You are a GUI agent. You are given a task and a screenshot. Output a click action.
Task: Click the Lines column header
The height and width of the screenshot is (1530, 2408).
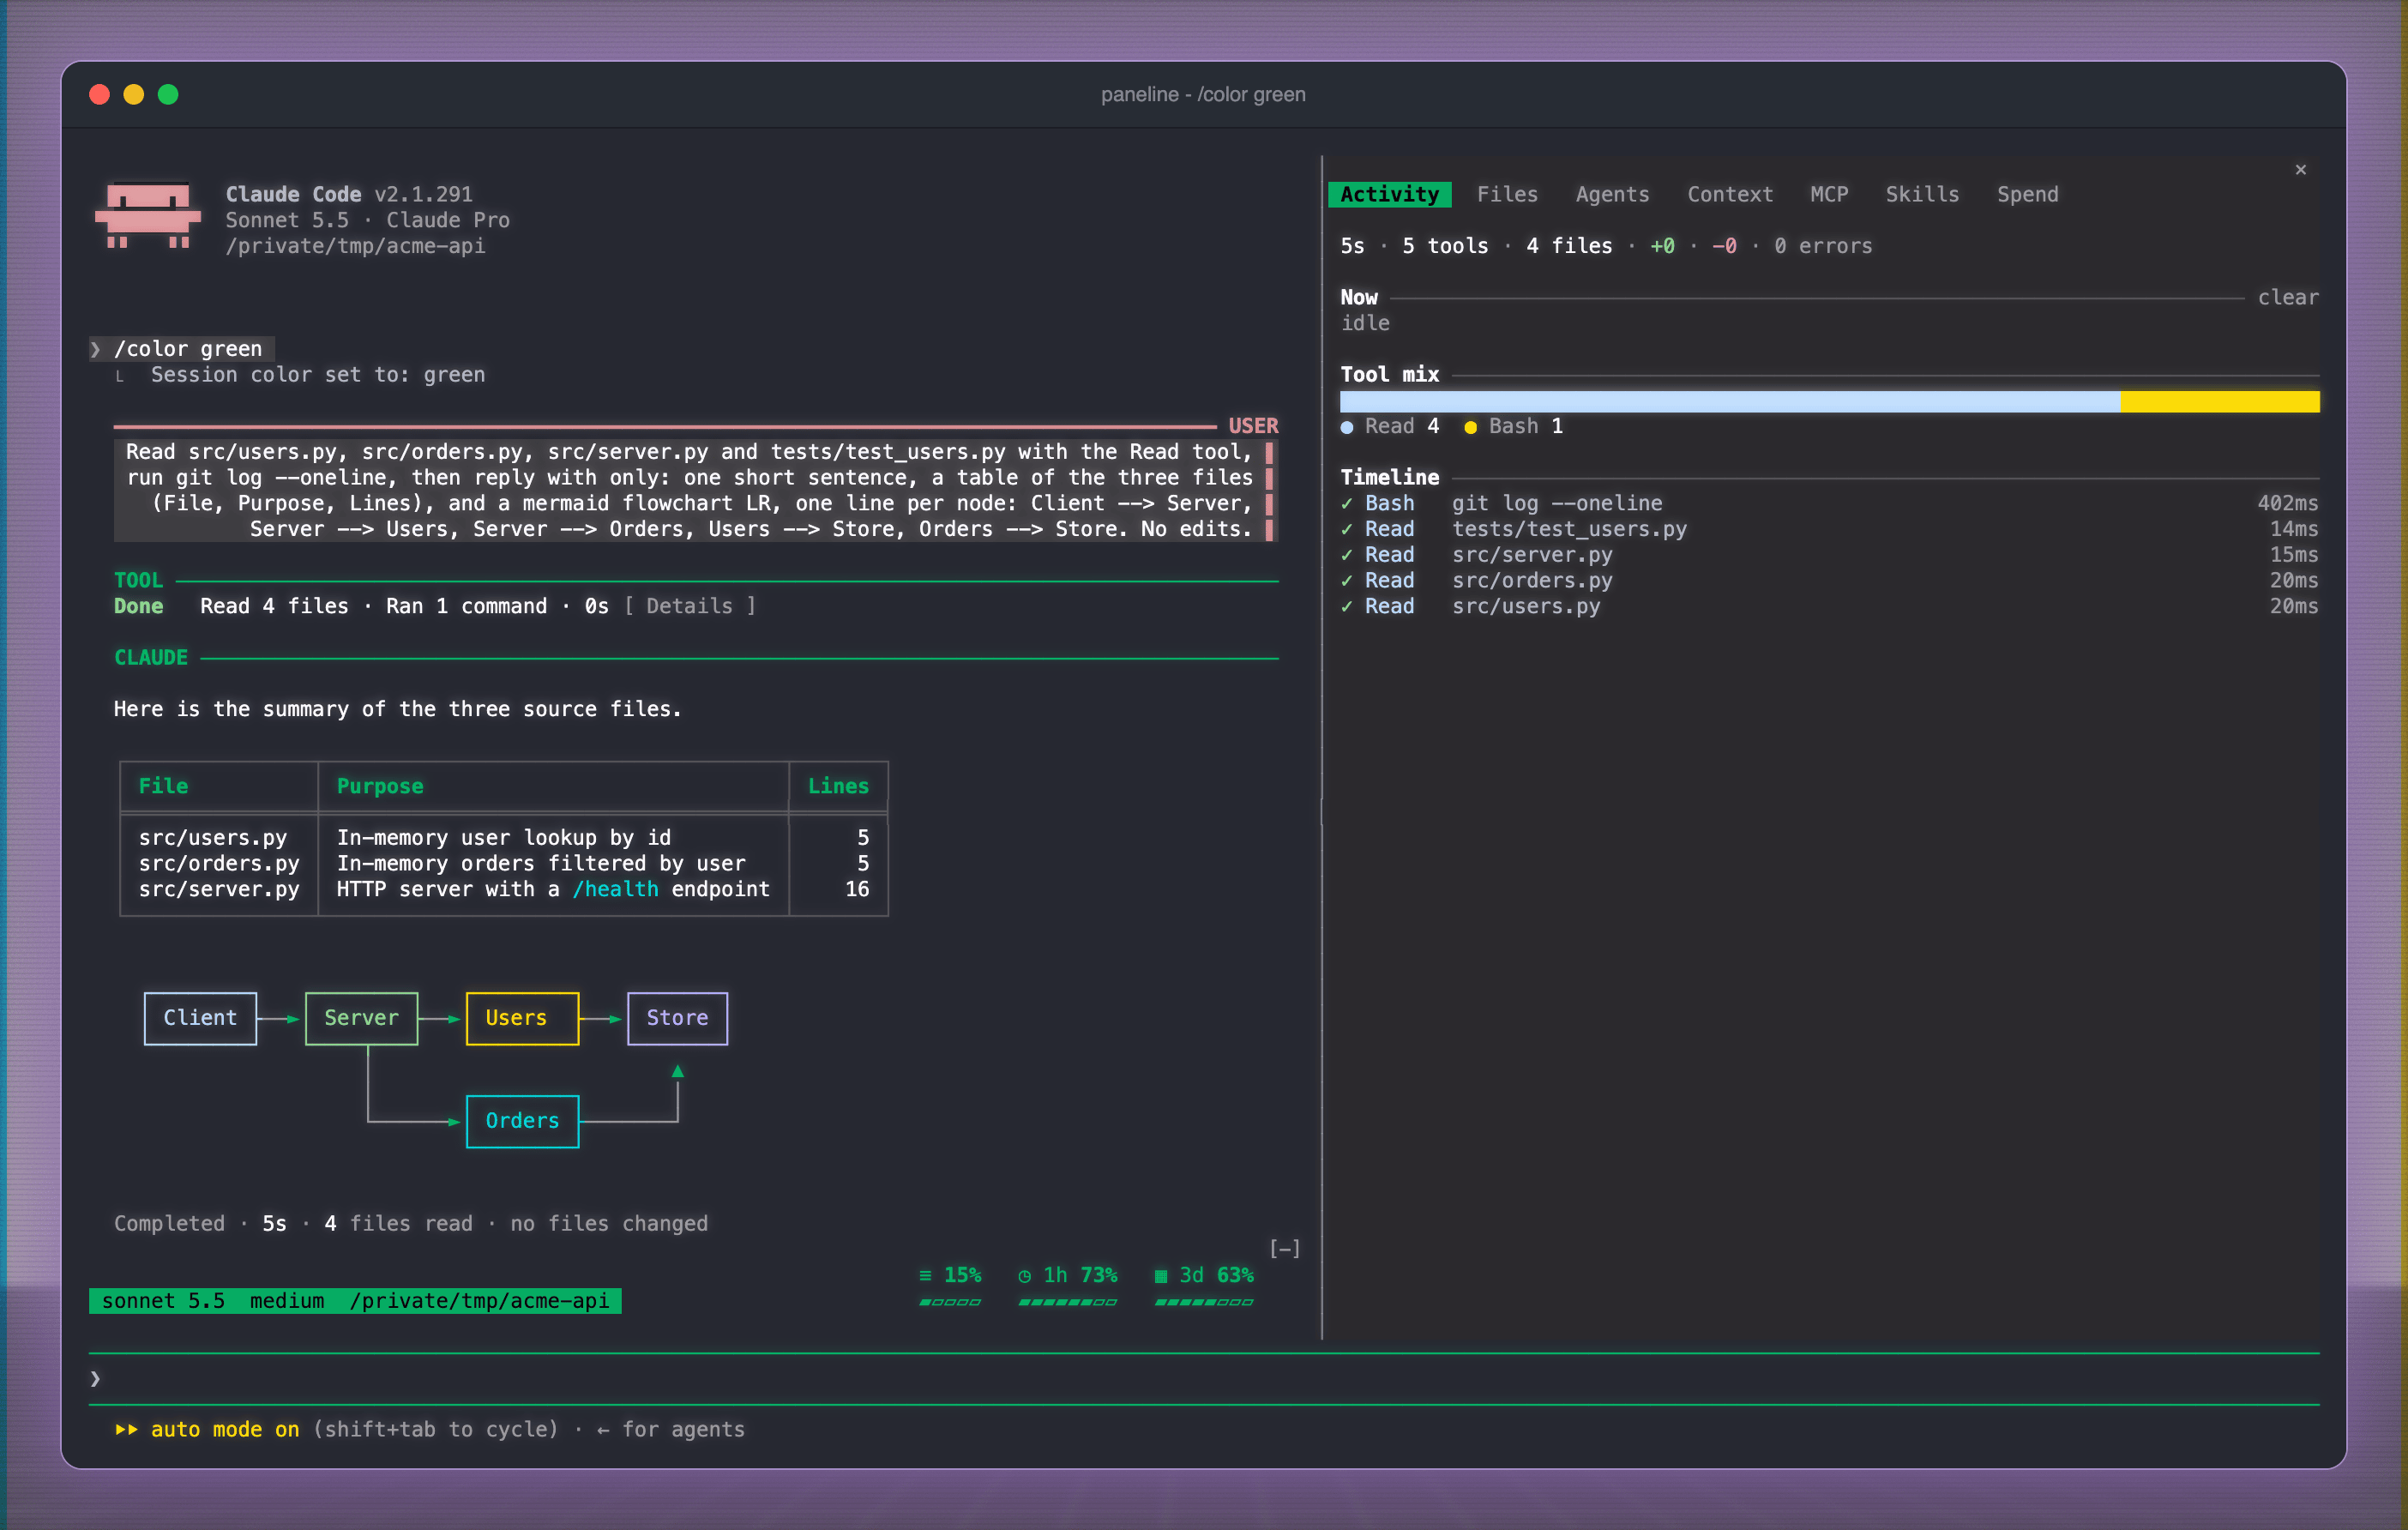point(838,786)
